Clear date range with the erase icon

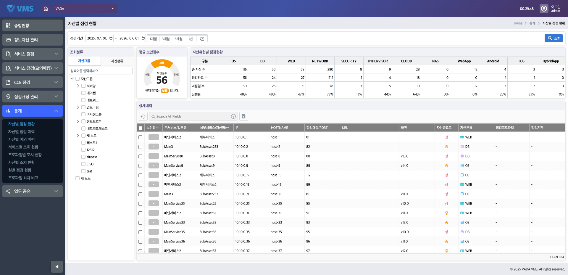[x=202, y=39]
